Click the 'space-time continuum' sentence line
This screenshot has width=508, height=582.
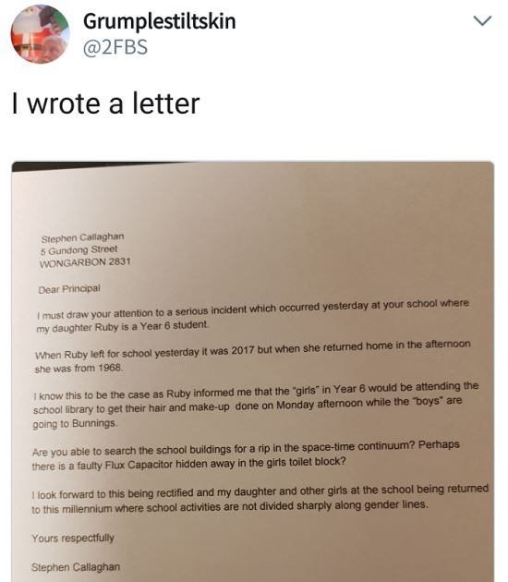246,448
